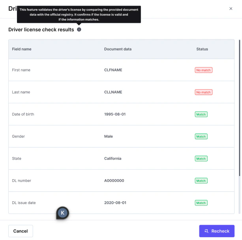Click the Match badge for DL issue date

[x=201, y=203]
